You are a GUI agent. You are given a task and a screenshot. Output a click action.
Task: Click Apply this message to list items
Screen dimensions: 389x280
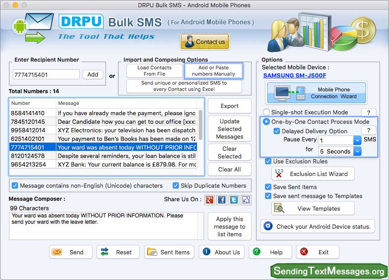[229, 226]
